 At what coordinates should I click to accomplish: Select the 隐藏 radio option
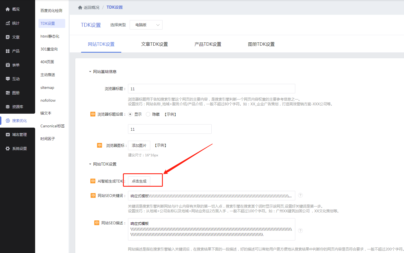[x=148, y=114]
